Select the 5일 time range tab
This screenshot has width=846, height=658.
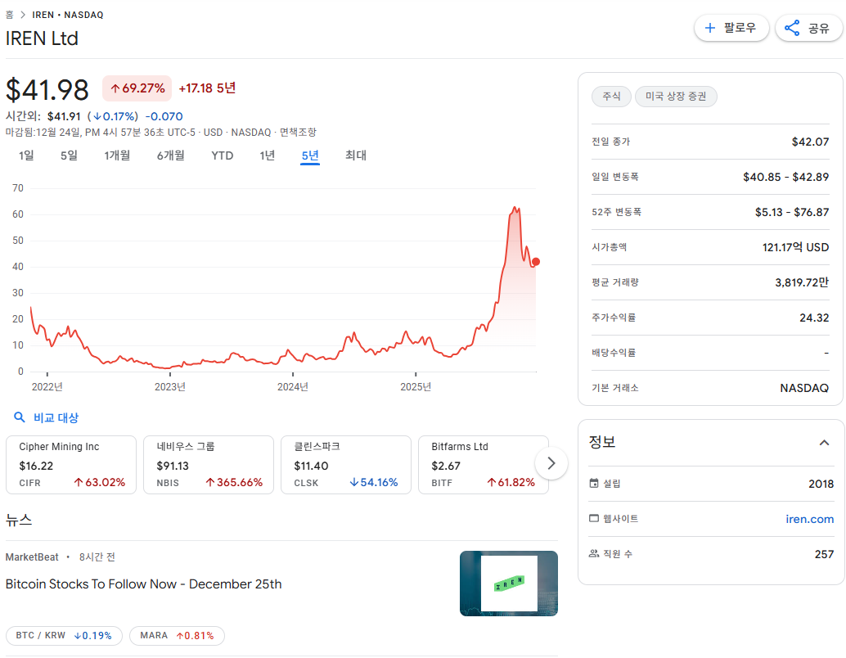click(69, 155)
